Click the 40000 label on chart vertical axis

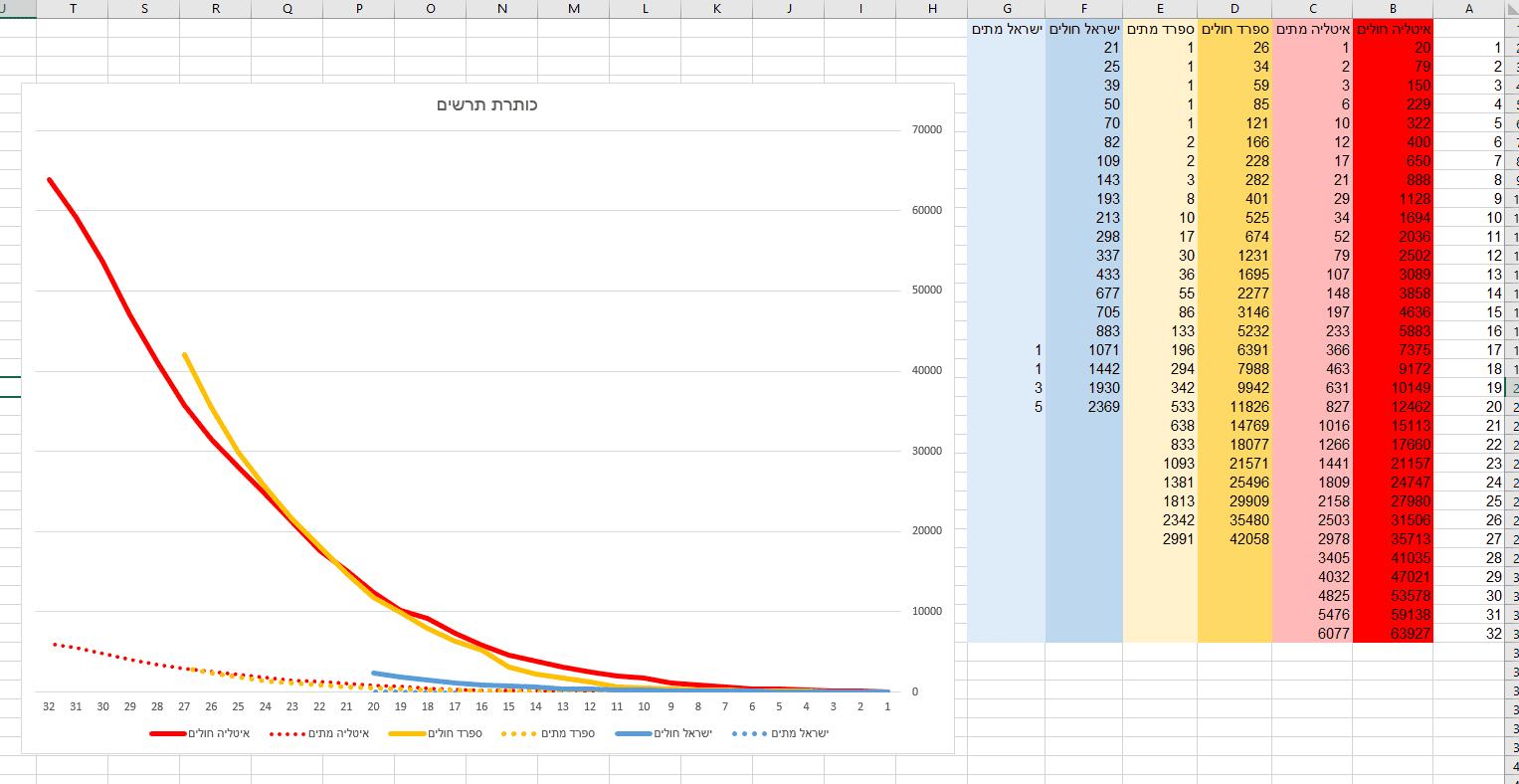click(x=927, y=370)
